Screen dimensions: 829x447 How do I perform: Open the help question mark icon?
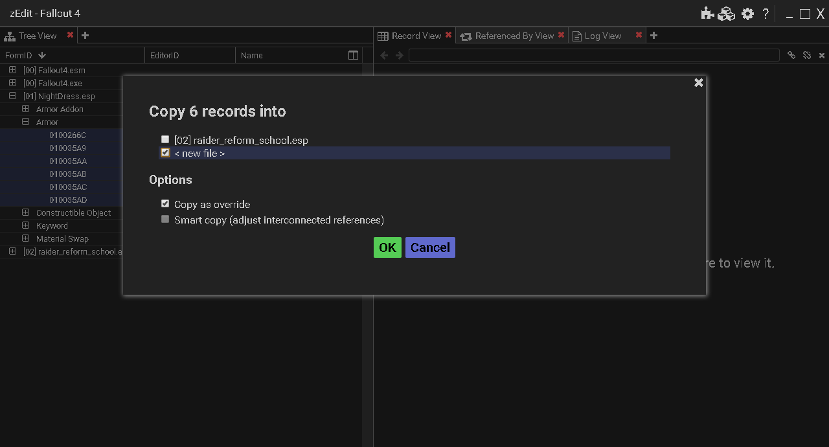click(x=766, y=14)
